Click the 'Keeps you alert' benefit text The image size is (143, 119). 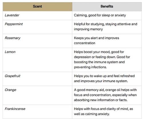86,38
